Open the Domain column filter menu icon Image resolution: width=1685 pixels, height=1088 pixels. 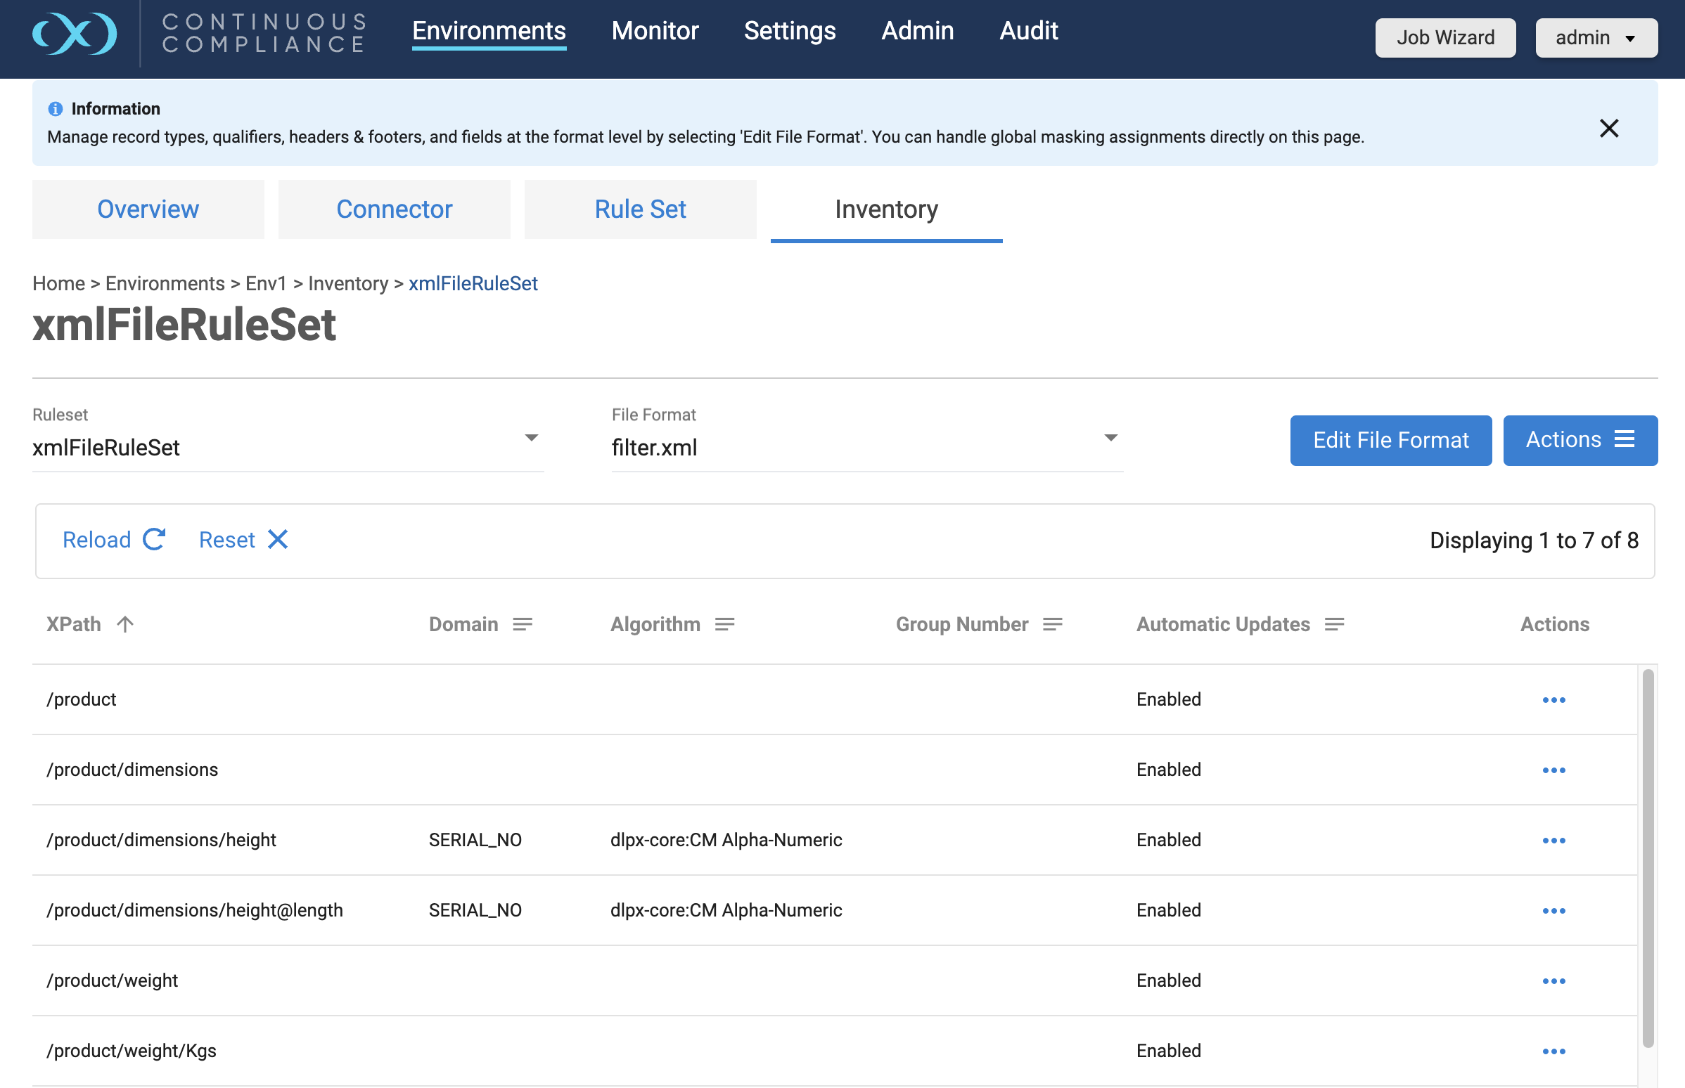[x=523, y=625]
